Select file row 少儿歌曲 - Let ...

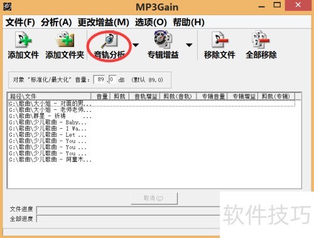pyautogui.click(x=151, y=135)
